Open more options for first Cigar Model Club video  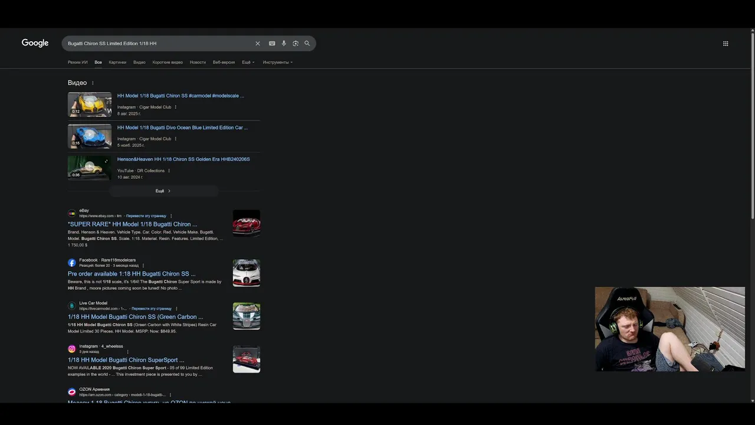pos(176,107)
